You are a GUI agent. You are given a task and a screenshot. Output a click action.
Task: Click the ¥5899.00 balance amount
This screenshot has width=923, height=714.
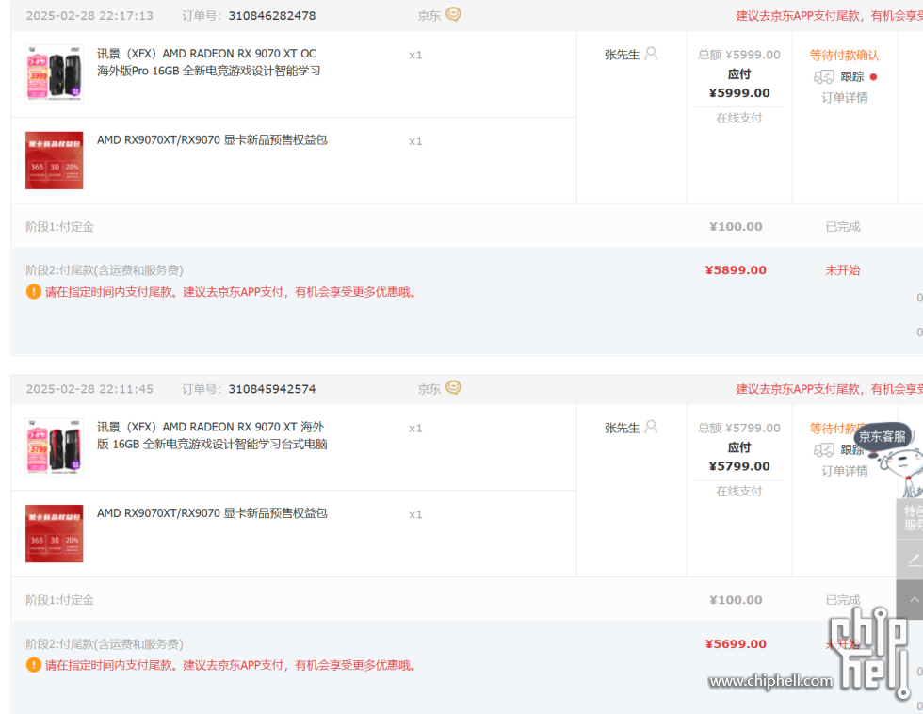736,270
